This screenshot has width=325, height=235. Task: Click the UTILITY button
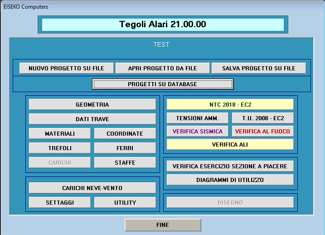[x=125, y=202]
